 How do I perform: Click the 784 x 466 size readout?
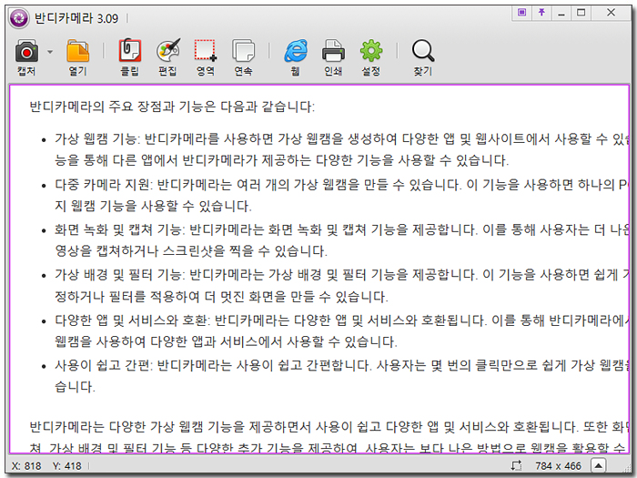pyautogui.click(x=558, y=466)
